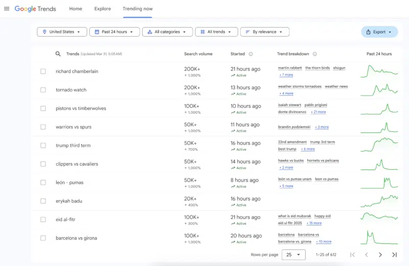Go to the previous page of results
409x266 pixels.
click(x=366, y=255)
